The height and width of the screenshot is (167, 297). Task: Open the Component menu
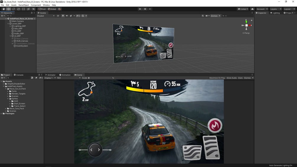[x=36, y=5]
